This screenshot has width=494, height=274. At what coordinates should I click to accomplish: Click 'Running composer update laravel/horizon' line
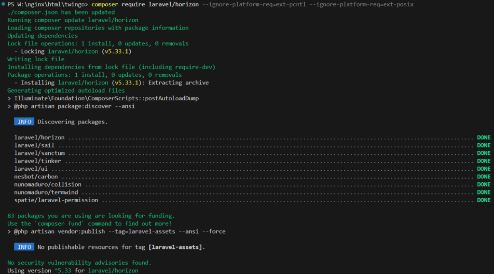point(73,20)
